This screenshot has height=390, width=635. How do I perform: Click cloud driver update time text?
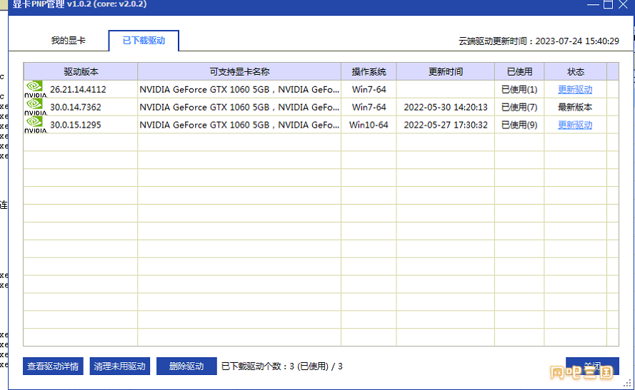pos(539,41)
